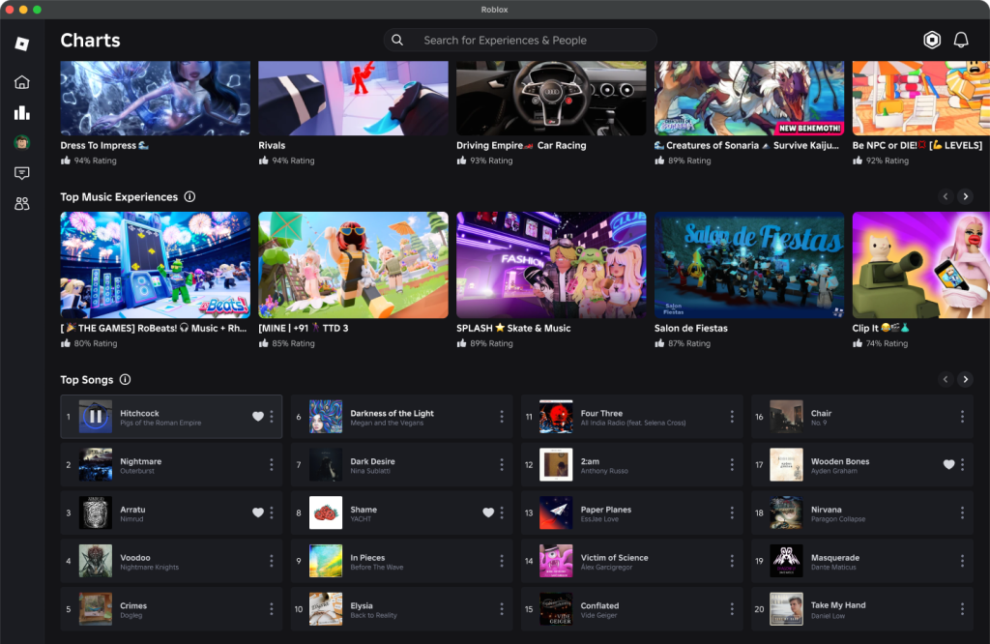Open more options for Four Three
990x644 pixels.
[x=732, y=416]
